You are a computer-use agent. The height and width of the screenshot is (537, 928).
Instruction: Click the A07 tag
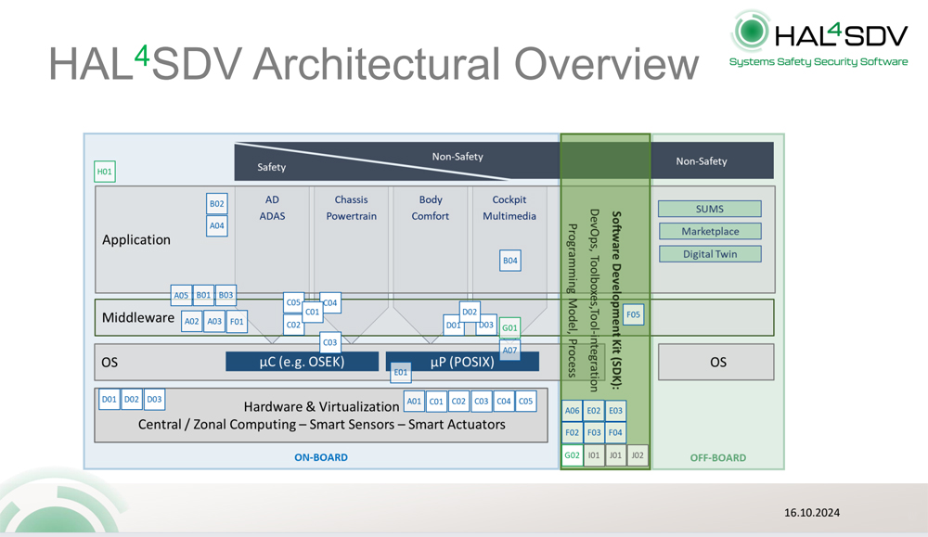click(x=509, y=350)
